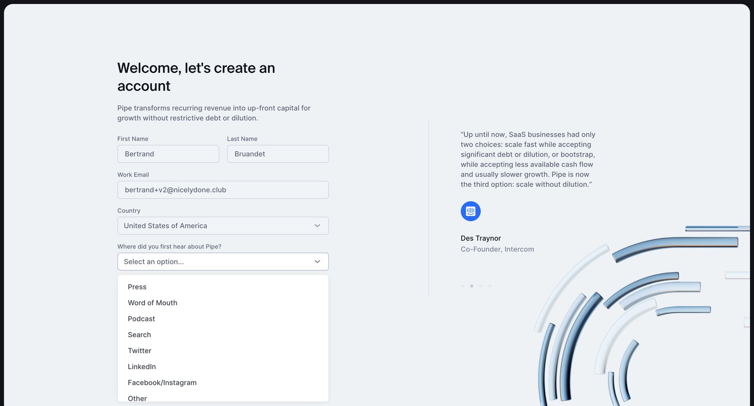
Task: Go to the first testimonial dot
Action: point(463,286)
